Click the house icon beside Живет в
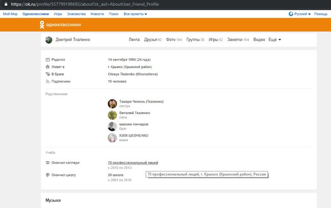The width and height of the screenshot is (331, 208). click(48, 67)
